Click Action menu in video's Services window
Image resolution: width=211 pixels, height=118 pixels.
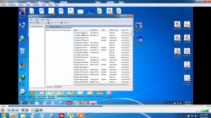point(37,20)
